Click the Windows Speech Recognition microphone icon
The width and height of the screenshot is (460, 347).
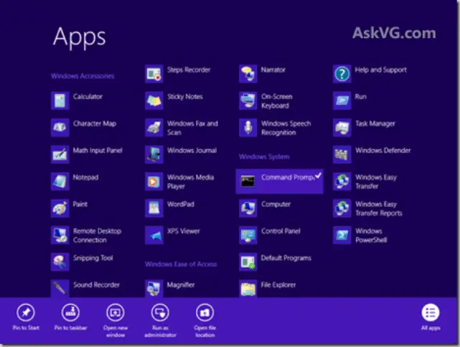click(x=248, y=128)
